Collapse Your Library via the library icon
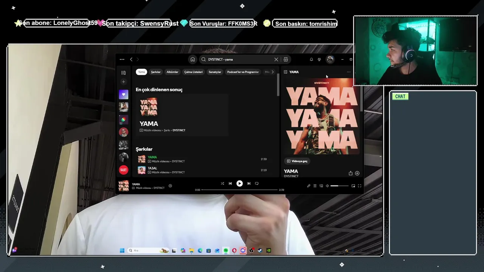The width and height of the screenshot is (484, 272). click(x=123, y=73)
